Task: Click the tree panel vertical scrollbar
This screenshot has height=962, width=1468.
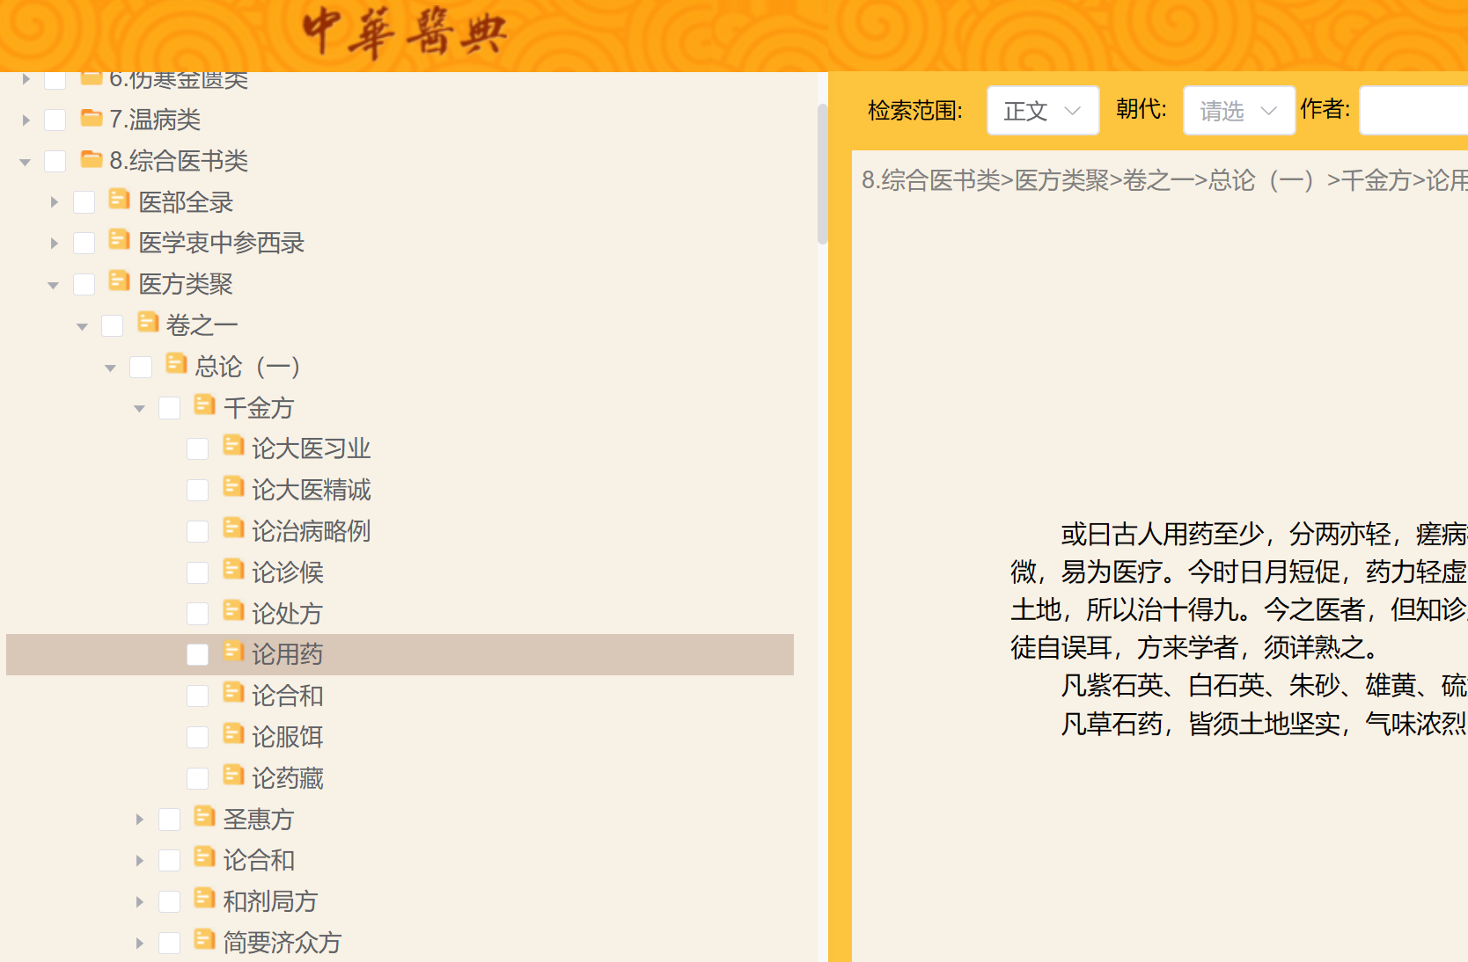Action: click(x=823, y=174)
